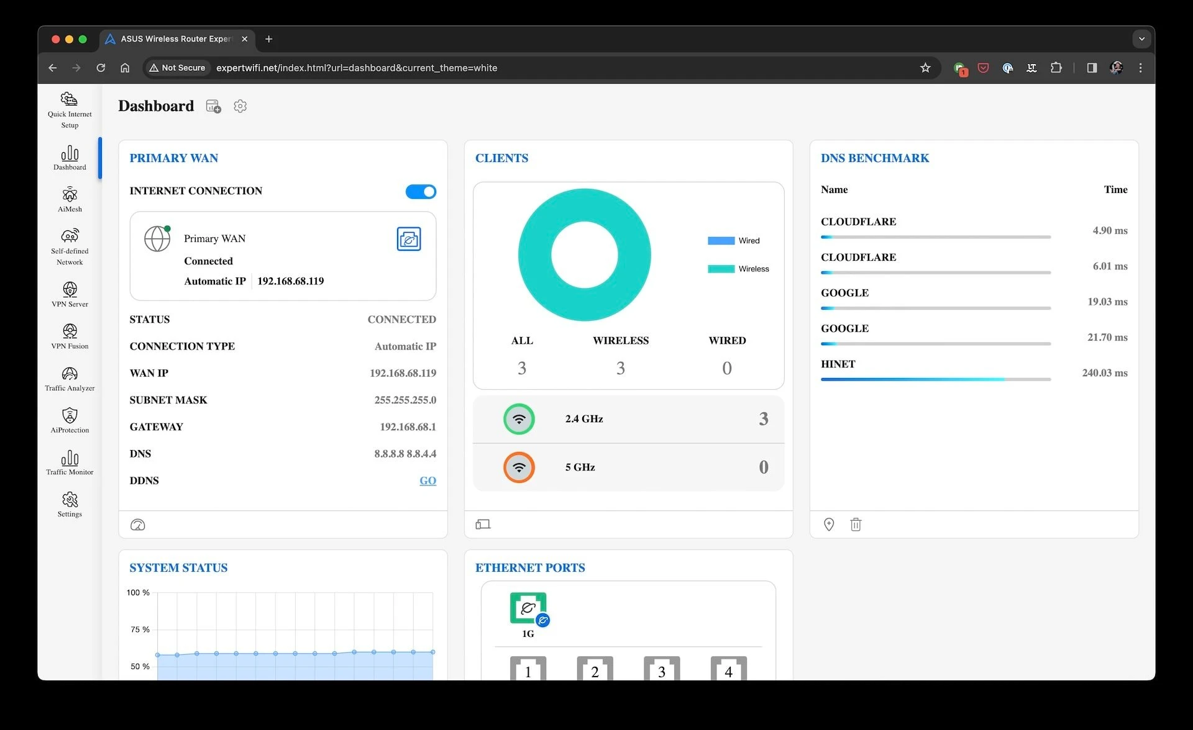Open the AiMesh sidebar item
Image resolution: width=1193 pixels, height=730 pixels.
[70, 200]
